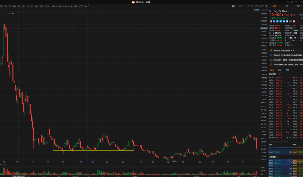
Task: Open the VS compare tool
Action: point(259,6)
